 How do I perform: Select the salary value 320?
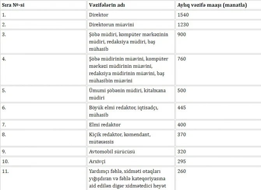click(x=182, y=151)
